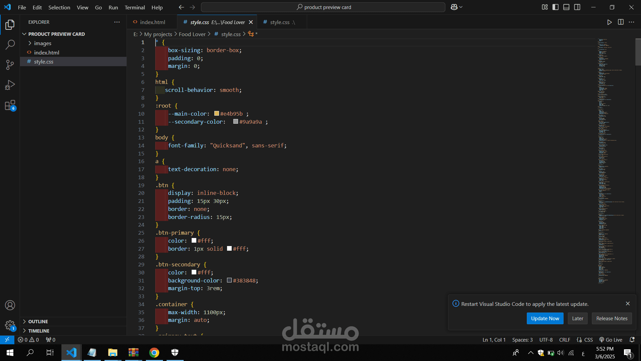Screen dimensions: 641x361
Task: Open the Accounts icon in activity bar
Action: tap(10, 305)
